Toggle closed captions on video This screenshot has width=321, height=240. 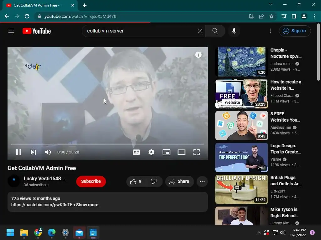click(x=136, y=152)
